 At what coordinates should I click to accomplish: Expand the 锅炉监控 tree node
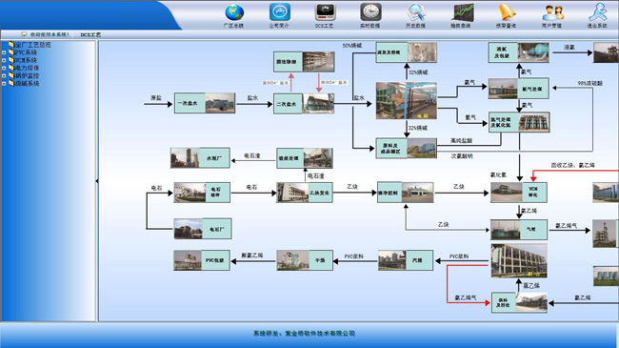tap(4, 75)
